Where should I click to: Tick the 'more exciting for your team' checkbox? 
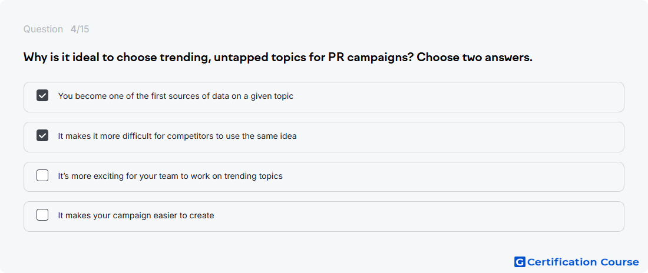click(42, 175)
